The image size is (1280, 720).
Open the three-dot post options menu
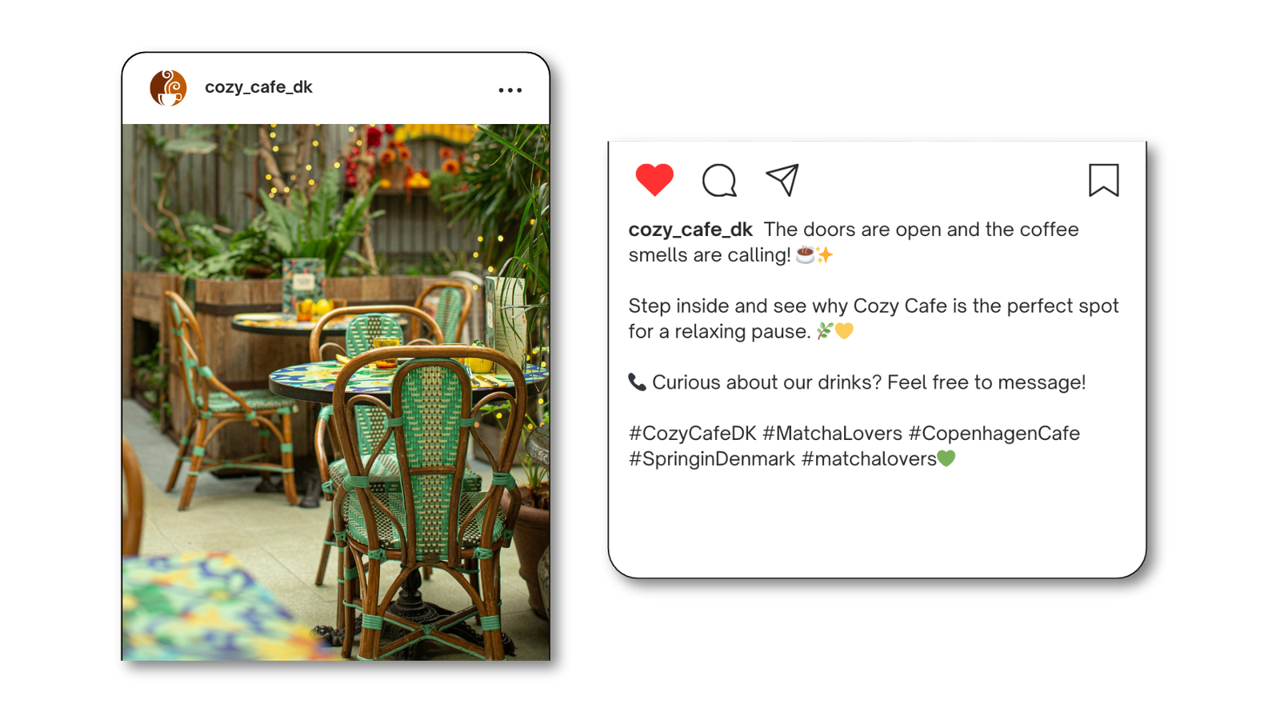click(510, 90)
